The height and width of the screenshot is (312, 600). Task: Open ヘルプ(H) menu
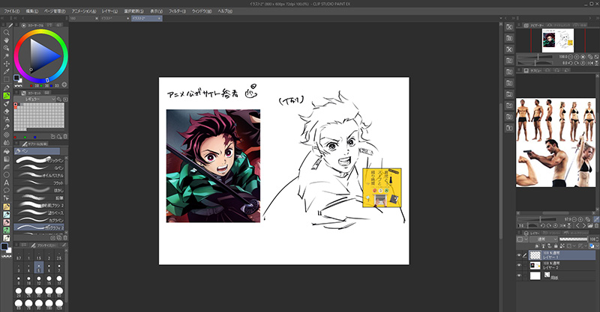(225, 11)
